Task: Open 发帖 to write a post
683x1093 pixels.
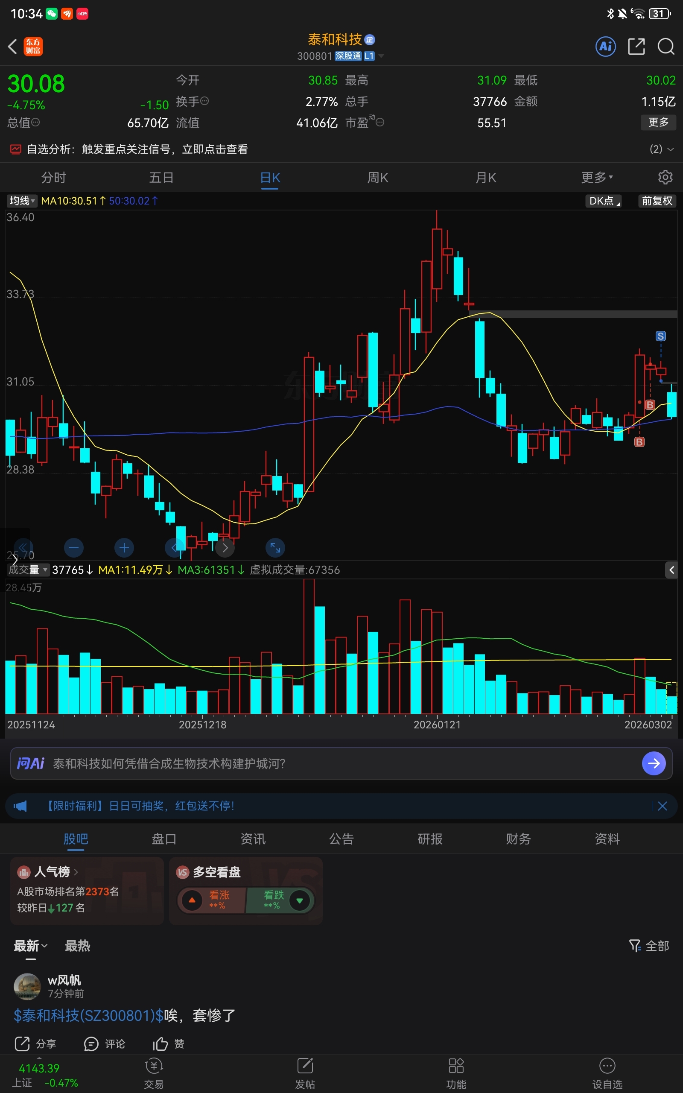Action: pos(305,1073)
